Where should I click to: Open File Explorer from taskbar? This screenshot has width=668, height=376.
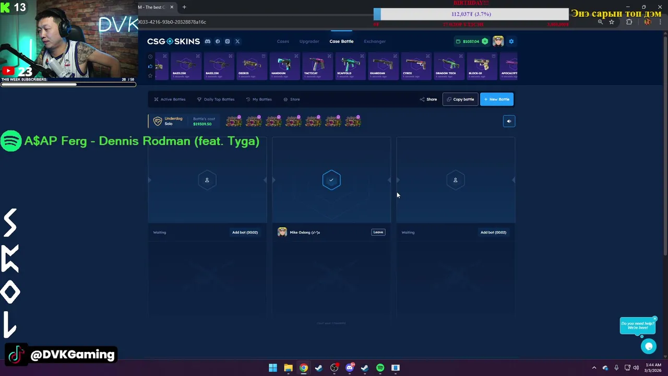tap(288, 368)
